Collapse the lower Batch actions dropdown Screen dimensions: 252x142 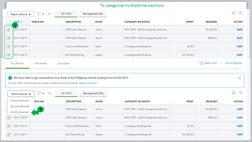point(21,94)
